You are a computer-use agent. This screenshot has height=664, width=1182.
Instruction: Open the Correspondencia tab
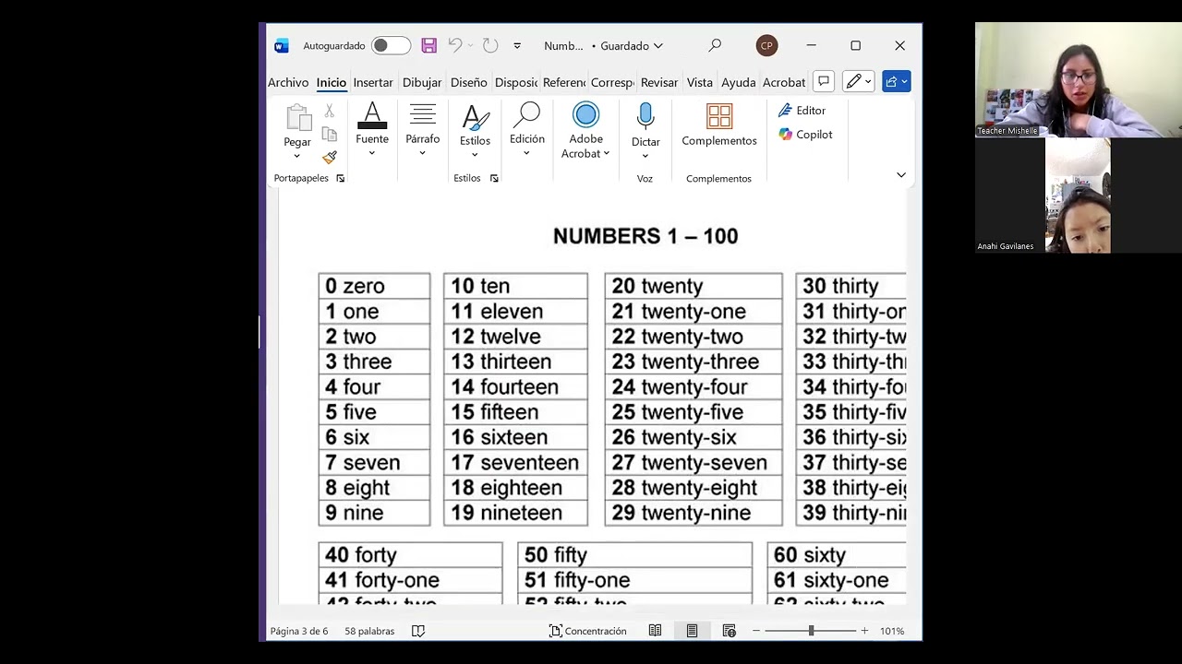tap(612, 82)
